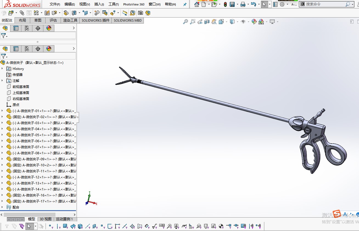Pin the menu bar with pushpin icon
This screenshot has width=359, height=231.
[x=185, y=4]
